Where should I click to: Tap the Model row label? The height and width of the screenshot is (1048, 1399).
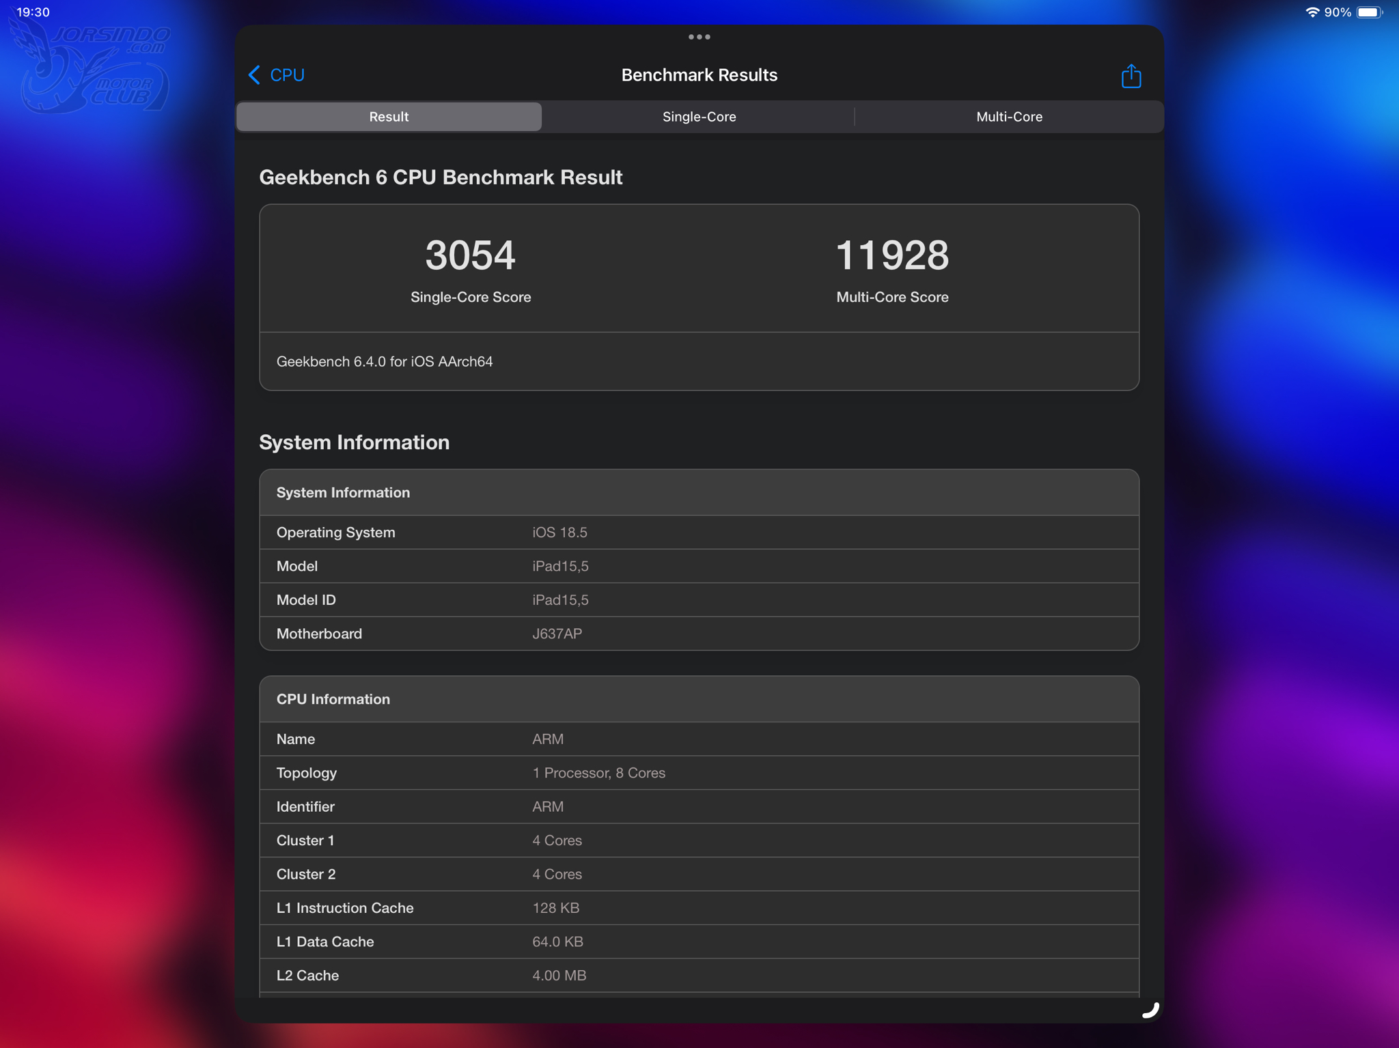[x=296, y=566]
